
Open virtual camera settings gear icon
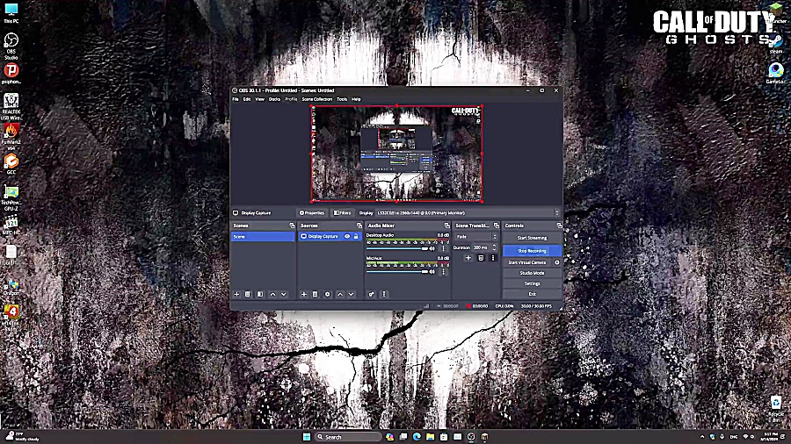pos(557,262)
